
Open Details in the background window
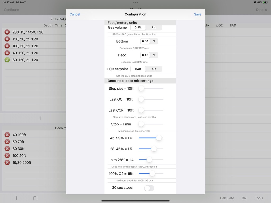tap(261, 10)
